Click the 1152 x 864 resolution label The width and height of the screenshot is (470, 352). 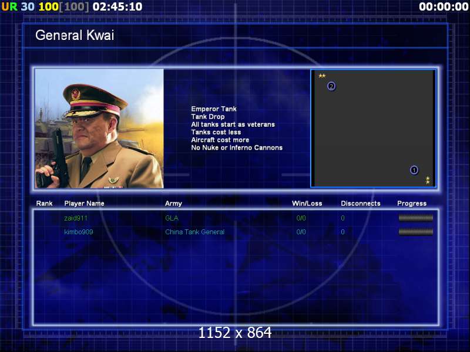235,333
